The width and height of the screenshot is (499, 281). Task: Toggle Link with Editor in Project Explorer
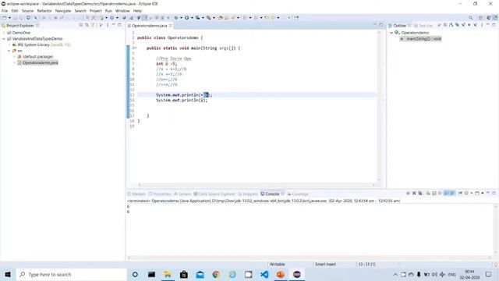87,25
